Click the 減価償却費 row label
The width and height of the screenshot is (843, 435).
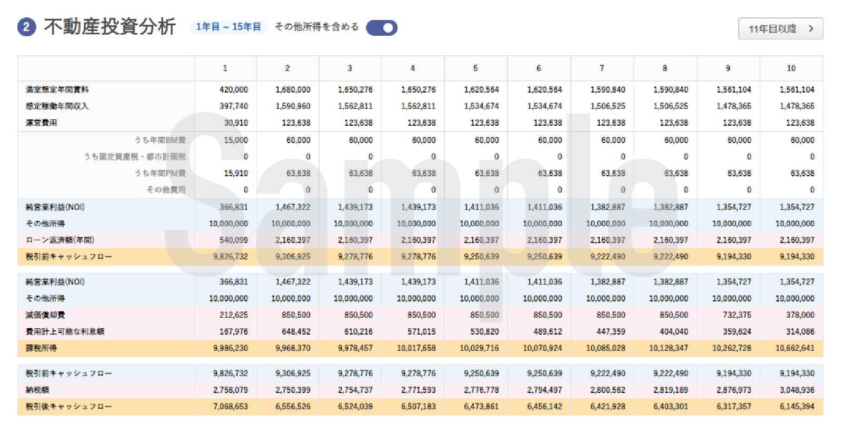coord(45,315)
